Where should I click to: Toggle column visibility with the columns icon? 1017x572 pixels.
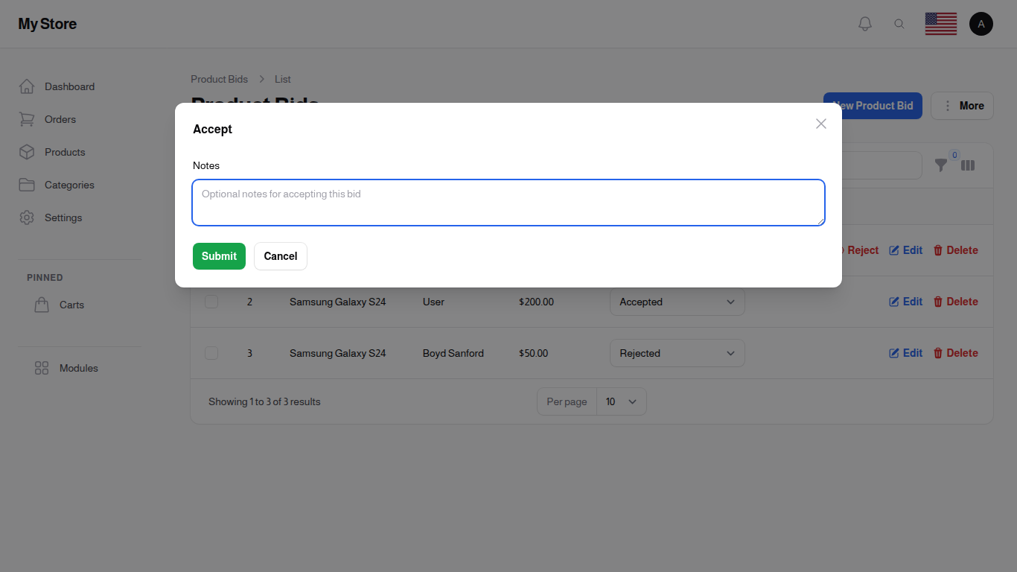point(968,165)
